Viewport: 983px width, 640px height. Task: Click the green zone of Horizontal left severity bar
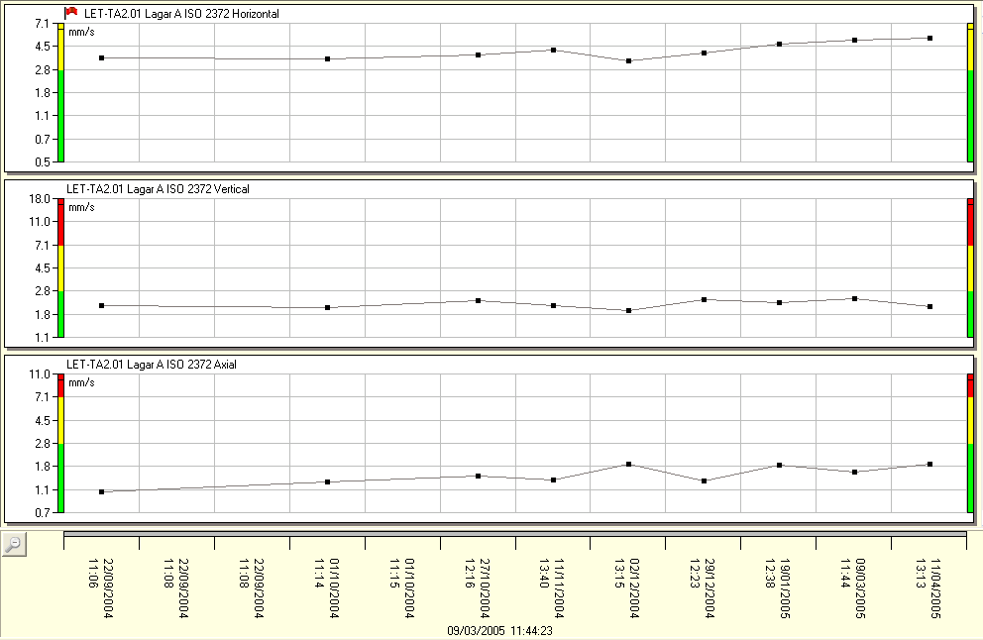pyautogui.click(x=60, y=114)
